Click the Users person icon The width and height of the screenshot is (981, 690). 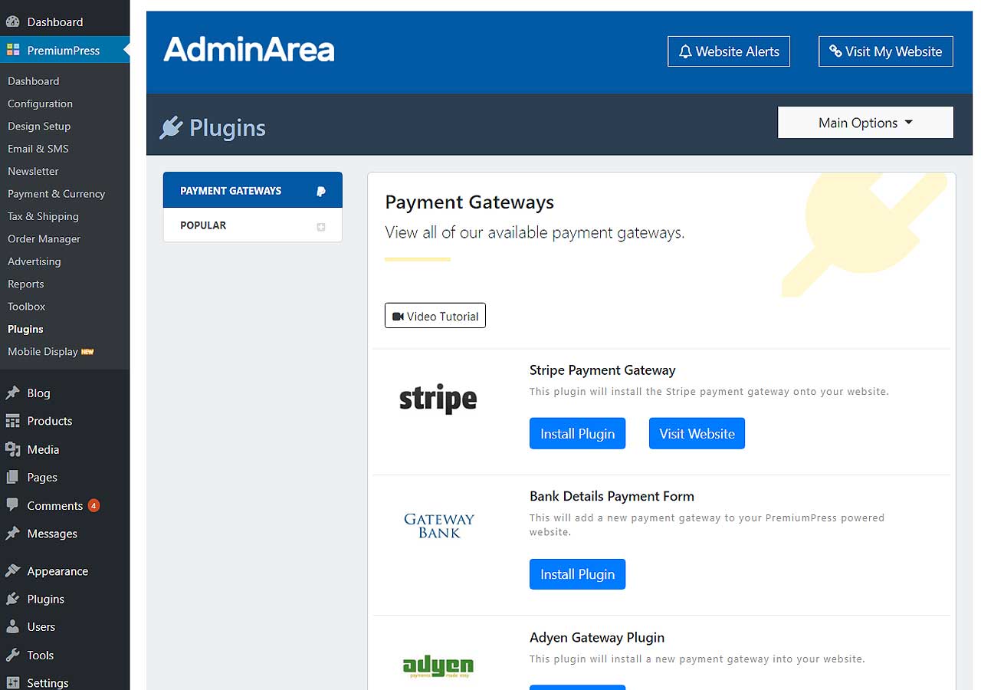(12, 627)
